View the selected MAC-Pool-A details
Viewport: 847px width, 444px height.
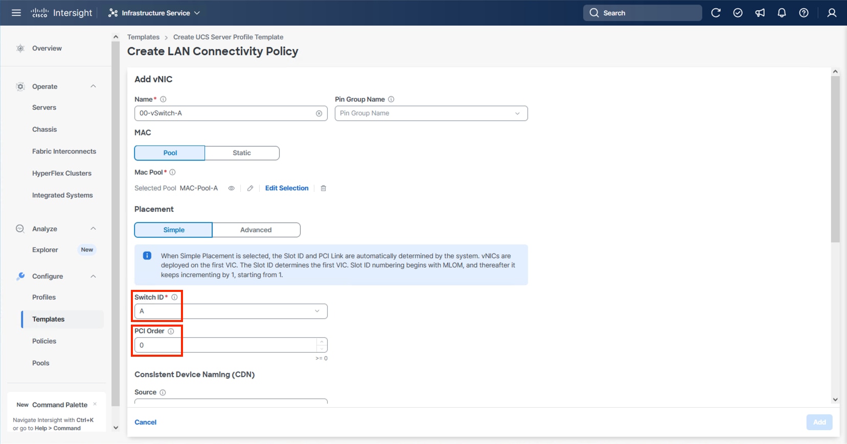coord(231,188)
